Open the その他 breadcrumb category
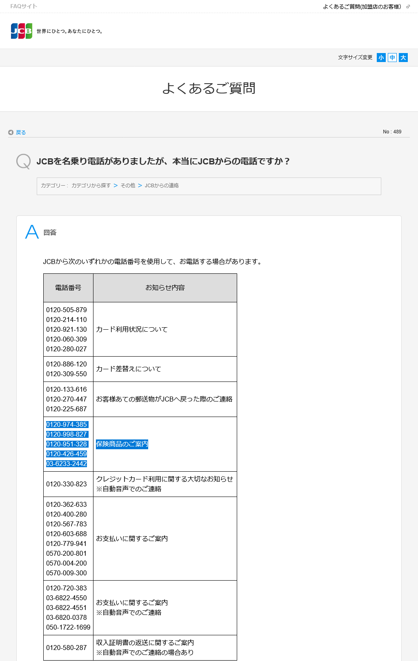The width and height of the screenshot is (418, 661). pyautogui.click(x=128, y=186)
